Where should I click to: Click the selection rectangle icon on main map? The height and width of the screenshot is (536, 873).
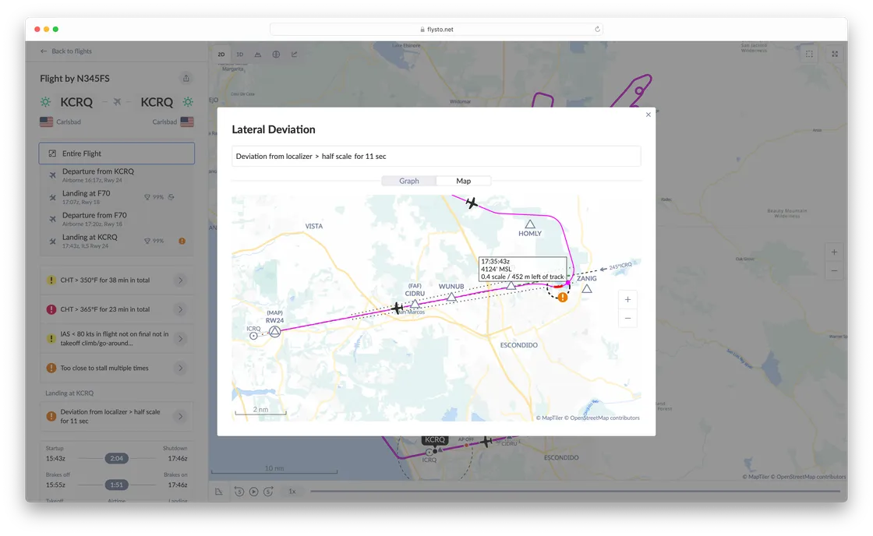(x=809, y=54)
